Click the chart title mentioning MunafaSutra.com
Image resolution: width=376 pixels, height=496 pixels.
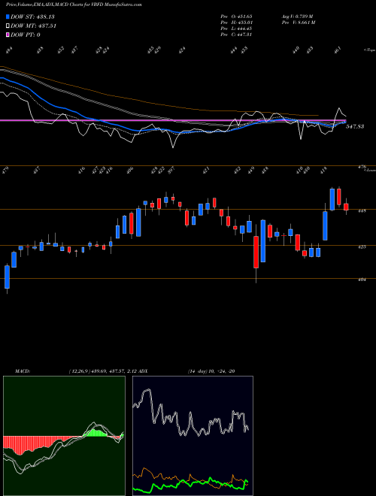(x=74, y=5)
